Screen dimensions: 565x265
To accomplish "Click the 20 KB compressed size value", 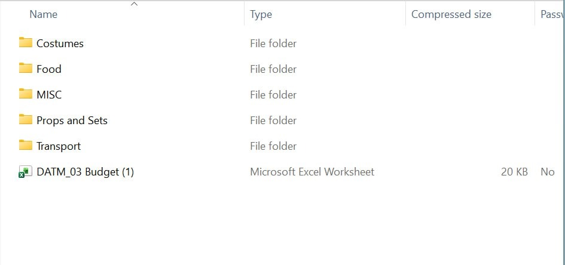I will 514,172.
